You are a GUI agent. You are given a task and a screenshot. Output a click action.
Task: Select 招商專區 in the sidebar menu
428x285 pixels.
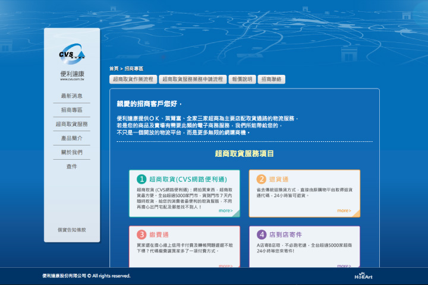(x=72, y=110)
